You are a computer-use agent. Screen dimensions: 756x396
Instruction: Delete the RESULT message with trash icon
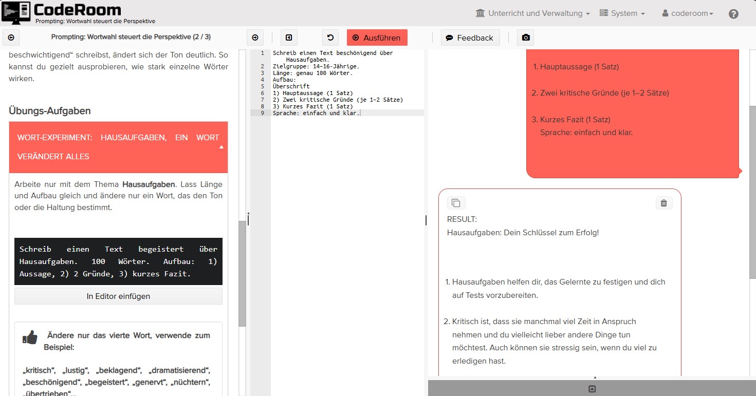663,203
